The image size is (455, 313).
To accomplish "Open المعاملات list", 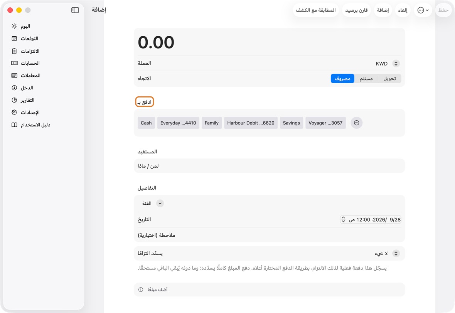I will click(30, 76).
